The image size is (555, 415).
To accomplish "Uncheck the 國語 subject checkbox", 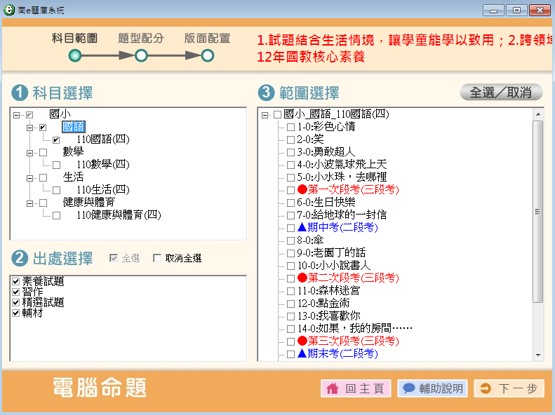I will tap(43, 128).
